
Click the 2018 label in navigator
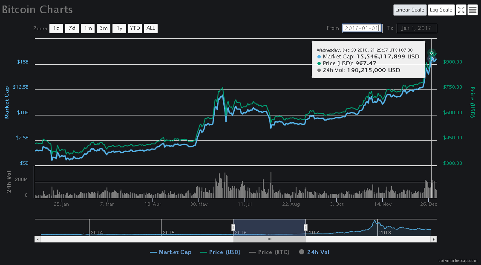(385, 233)
